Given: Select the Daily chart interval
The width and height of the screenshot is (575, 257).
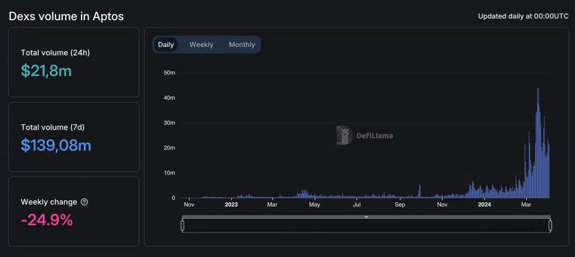Looking at the screenshot, I should coord(166,45).
